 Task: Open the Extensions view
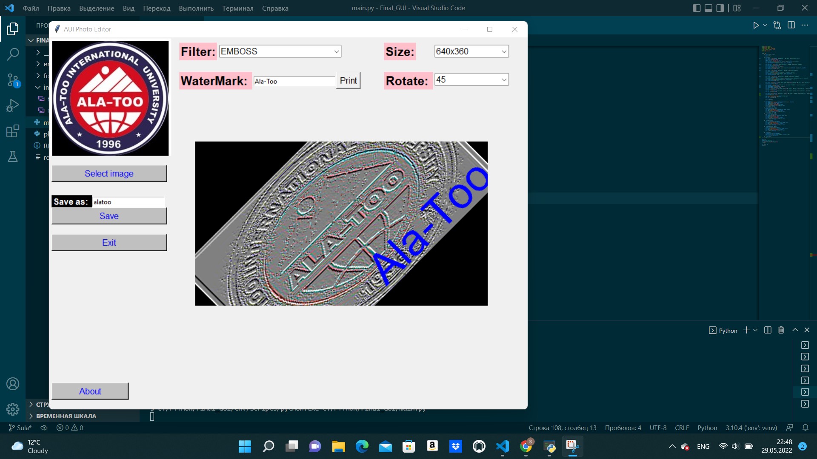coord(13,131)
